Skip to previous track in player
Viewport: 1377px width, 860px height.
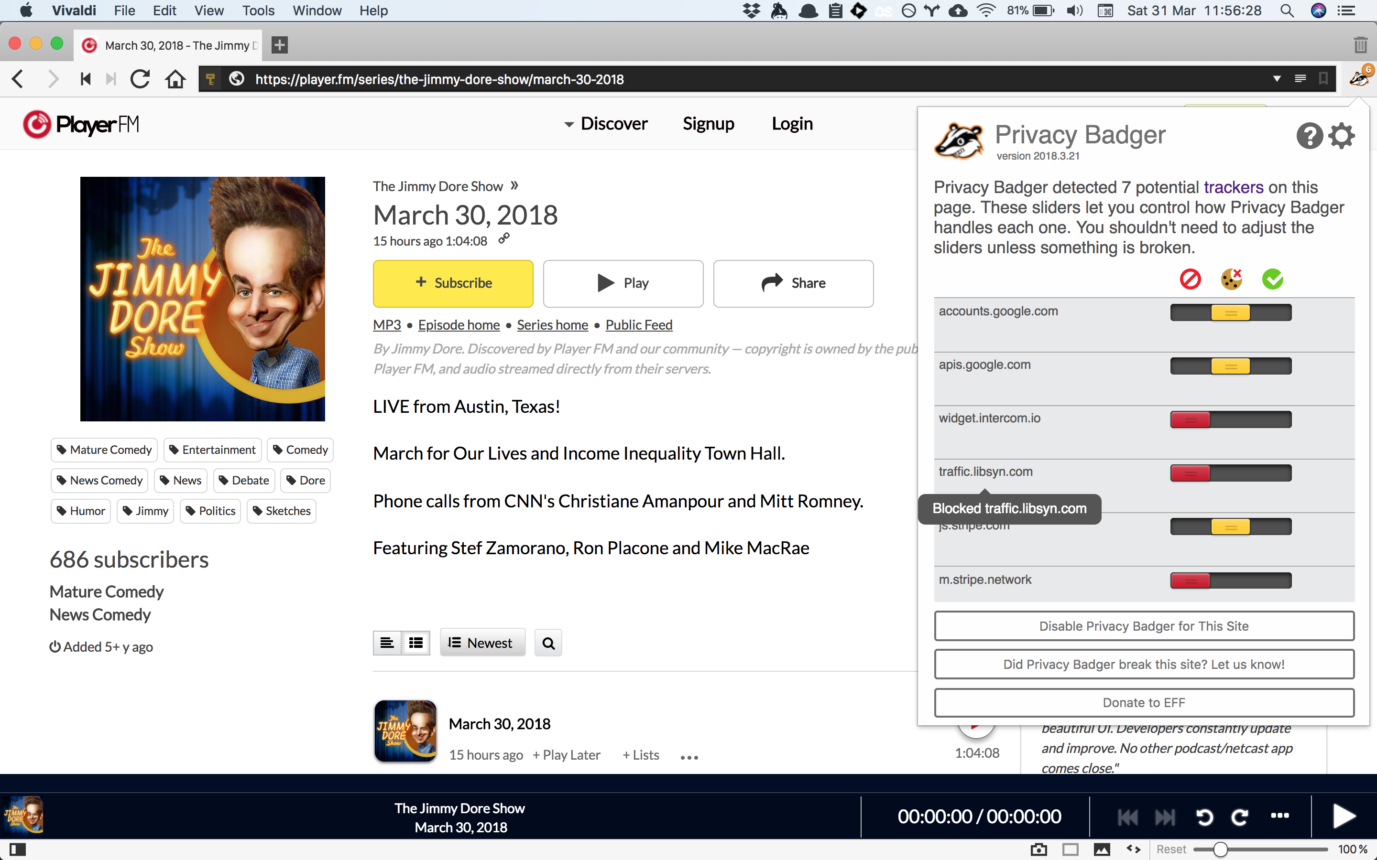point(1128,817)
